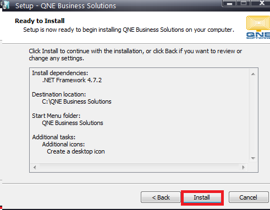The image size is (270, 210).
Task: Click the C:\QNE Business Solutions destination path
Action: click(x=76, y=101)
